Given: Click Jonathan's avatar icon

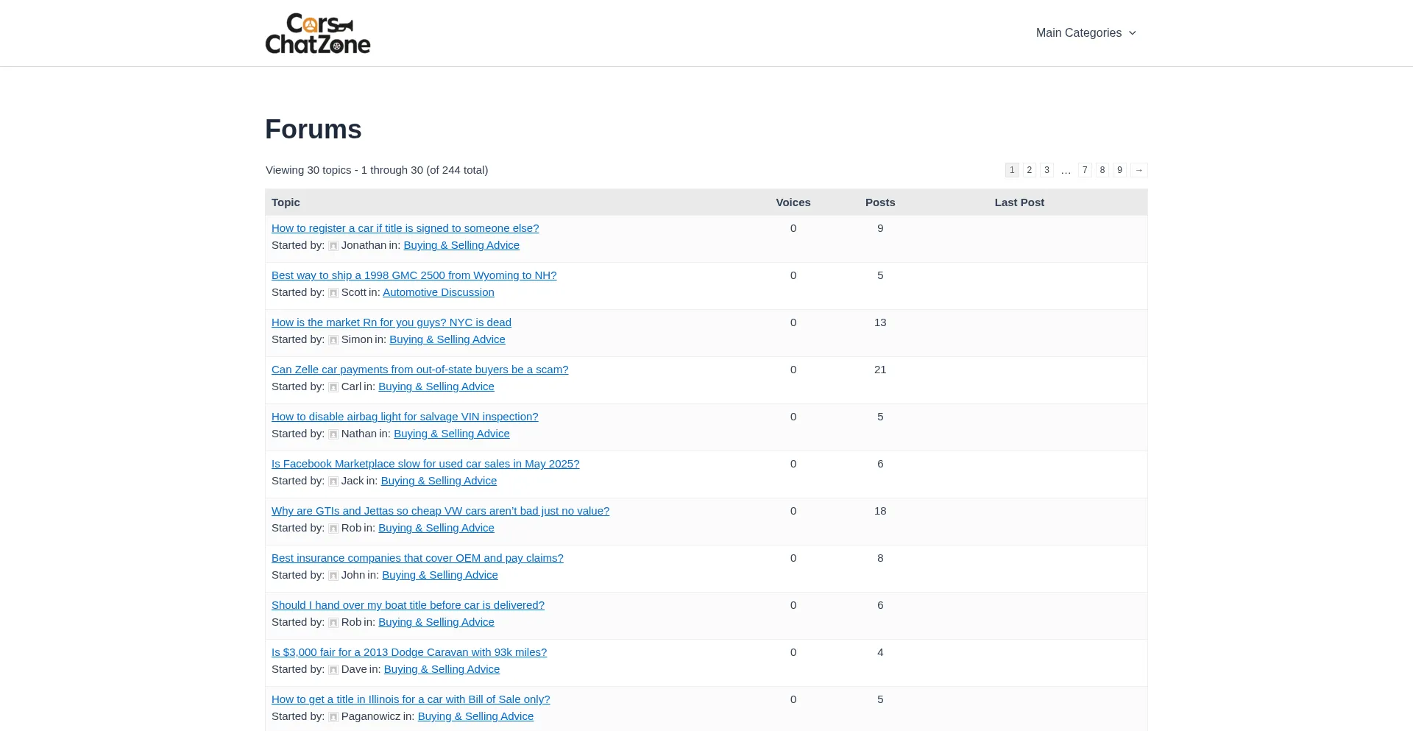Looking at the screenshot, I should point(333,246).
